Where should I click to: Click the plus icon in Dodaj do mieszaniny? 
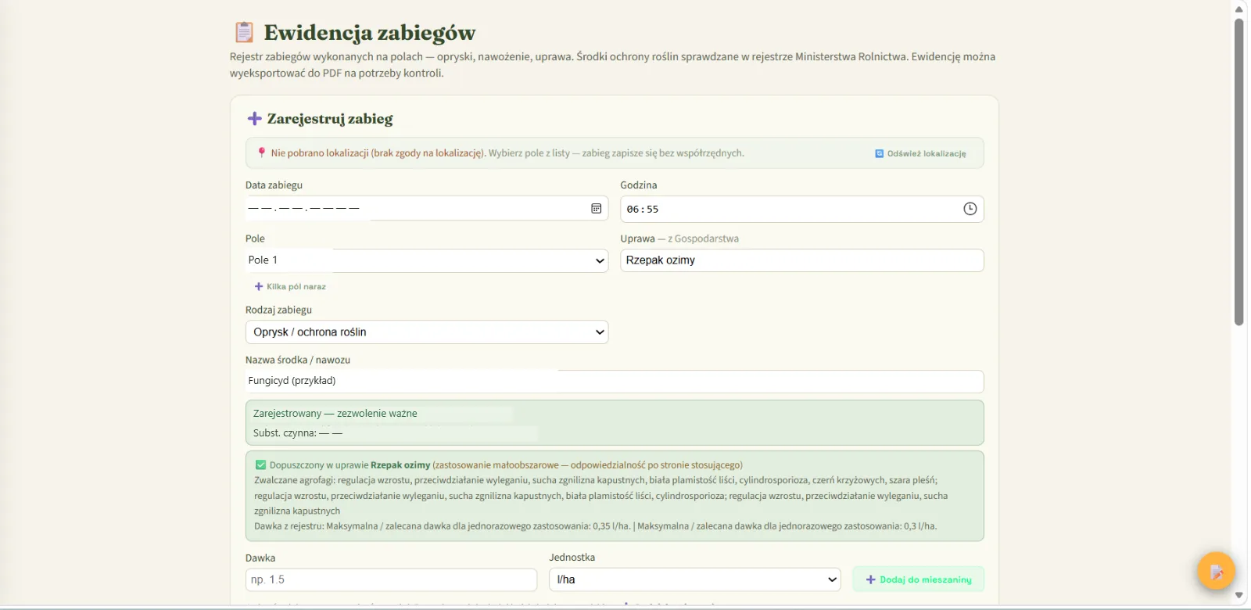(870, 579)
